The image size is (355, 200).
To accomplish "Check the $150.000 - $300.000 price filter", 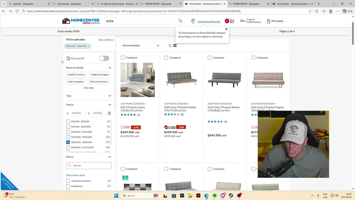I will (x=68, y=137).
